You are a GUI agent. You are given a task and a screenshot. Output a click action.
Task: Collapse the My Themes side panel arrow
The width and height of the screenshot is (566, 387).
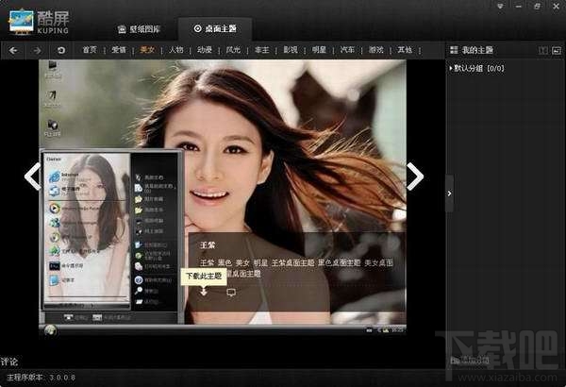point(449,193)
